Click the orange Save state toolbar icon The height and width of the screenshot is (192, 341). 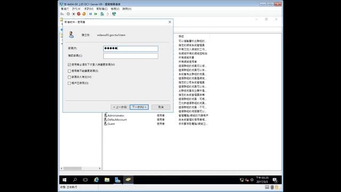coord(84,14)
